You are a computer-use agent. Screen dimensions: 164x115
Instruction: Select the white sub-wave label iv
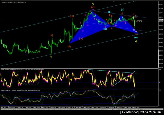click(x=136, y=16)
